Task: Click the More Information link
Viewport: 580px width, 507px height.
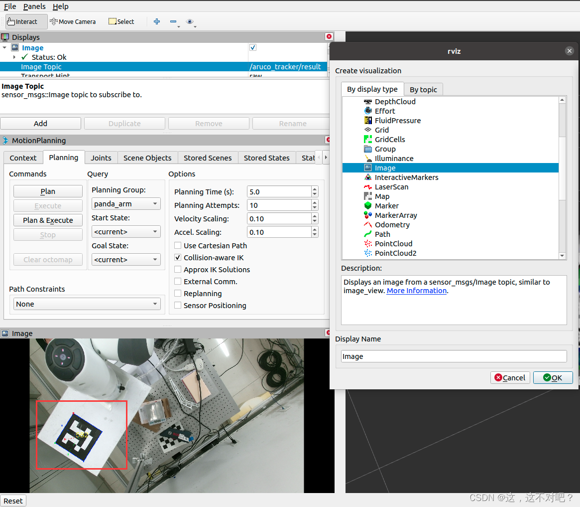Action: coord(416,291)
